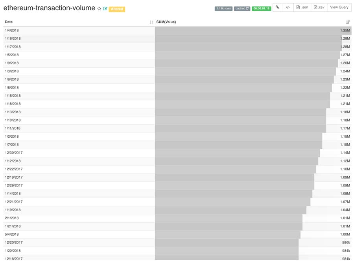Screen dimensions: 354x266
Task: Select the 12/29/2017 date cell
Action: tap(79, 186)
